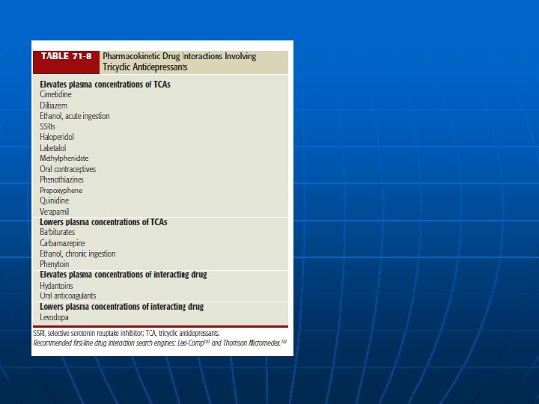Image resolution: width=539 pixels, height=404 pixels.
Task: Select the Propoxyphene entry
Action: 61,190
